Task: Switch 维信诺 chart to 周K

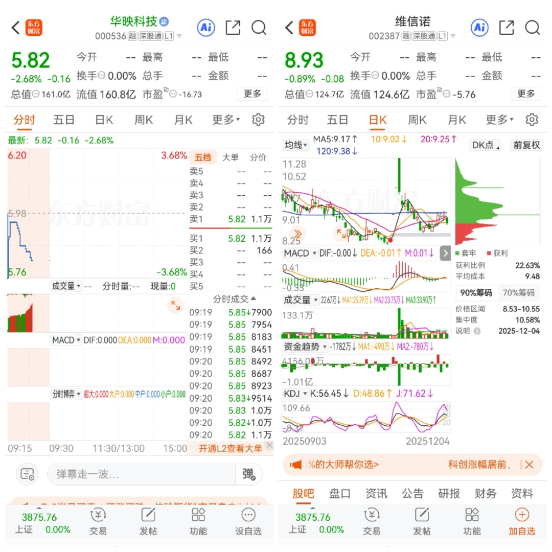Action: pos(417,120)
